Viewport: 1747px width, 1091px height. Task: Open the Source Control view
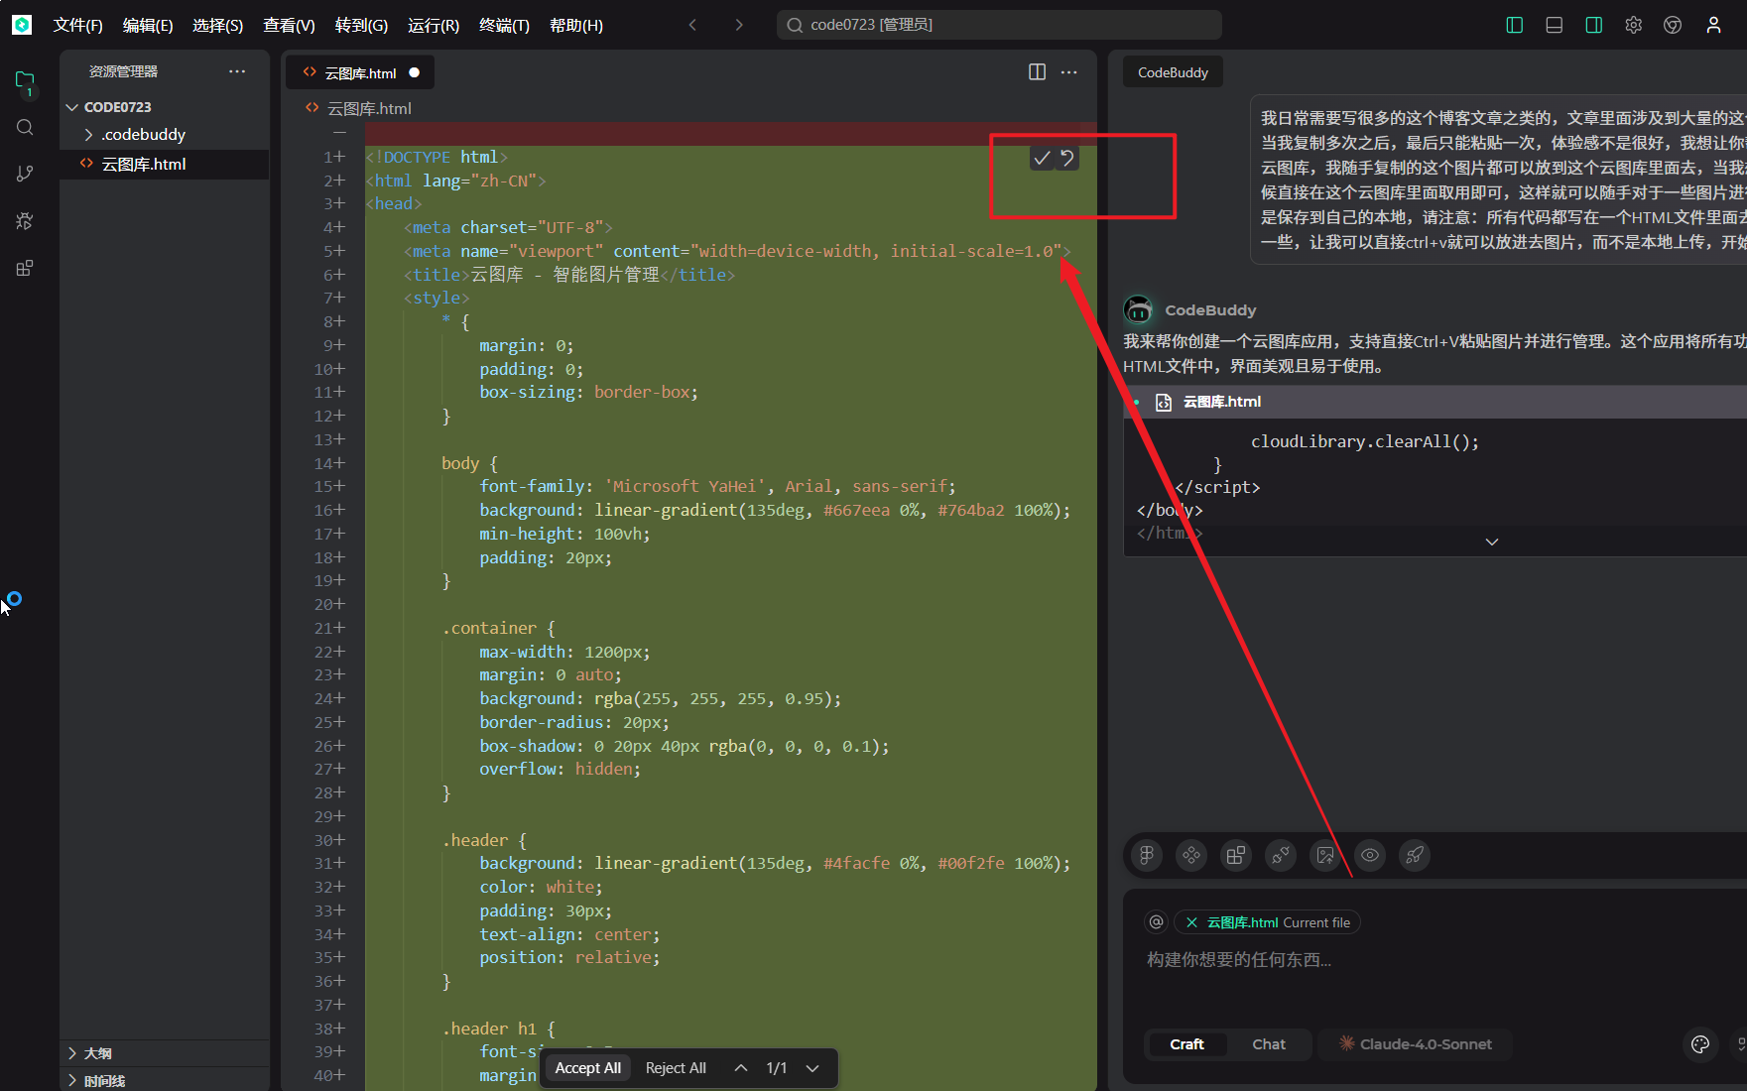pos(25,174)
